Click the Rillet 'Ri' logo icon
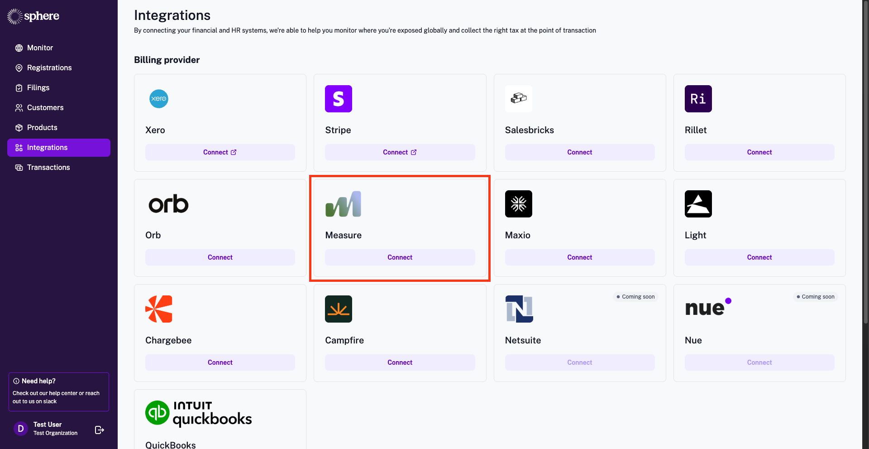Image resolution: width=869 pixels, height=449 pixels. (698, 99)
